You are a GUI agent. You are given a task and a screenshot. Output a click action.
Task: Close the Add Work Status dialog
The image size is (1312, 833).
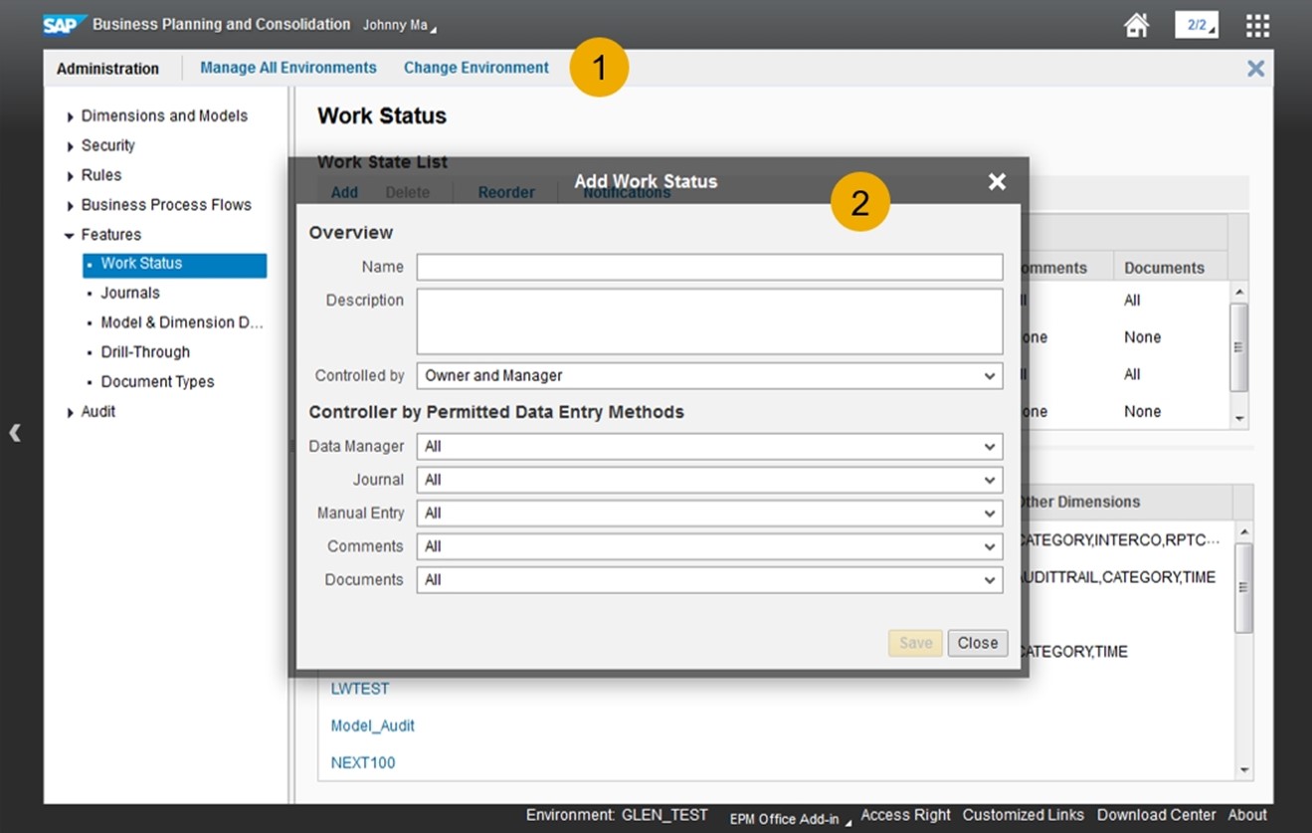click(x=997, y=181)
